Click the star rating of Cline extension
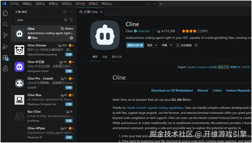Screen dimensions: 252x143 click(x=191, y=31)
